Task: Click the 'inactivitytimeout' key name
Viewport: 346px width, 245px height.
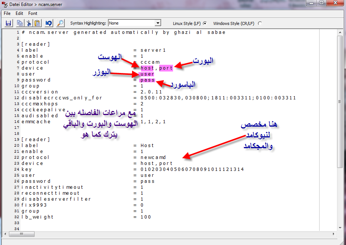Action: [x=52, y=187]
